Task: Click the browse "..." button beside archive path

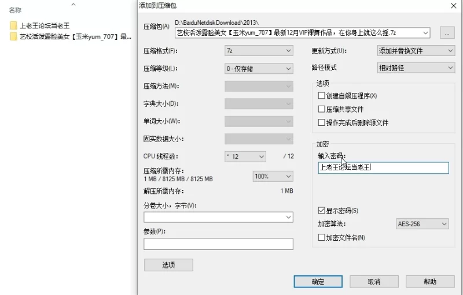Action: (447, 33)
